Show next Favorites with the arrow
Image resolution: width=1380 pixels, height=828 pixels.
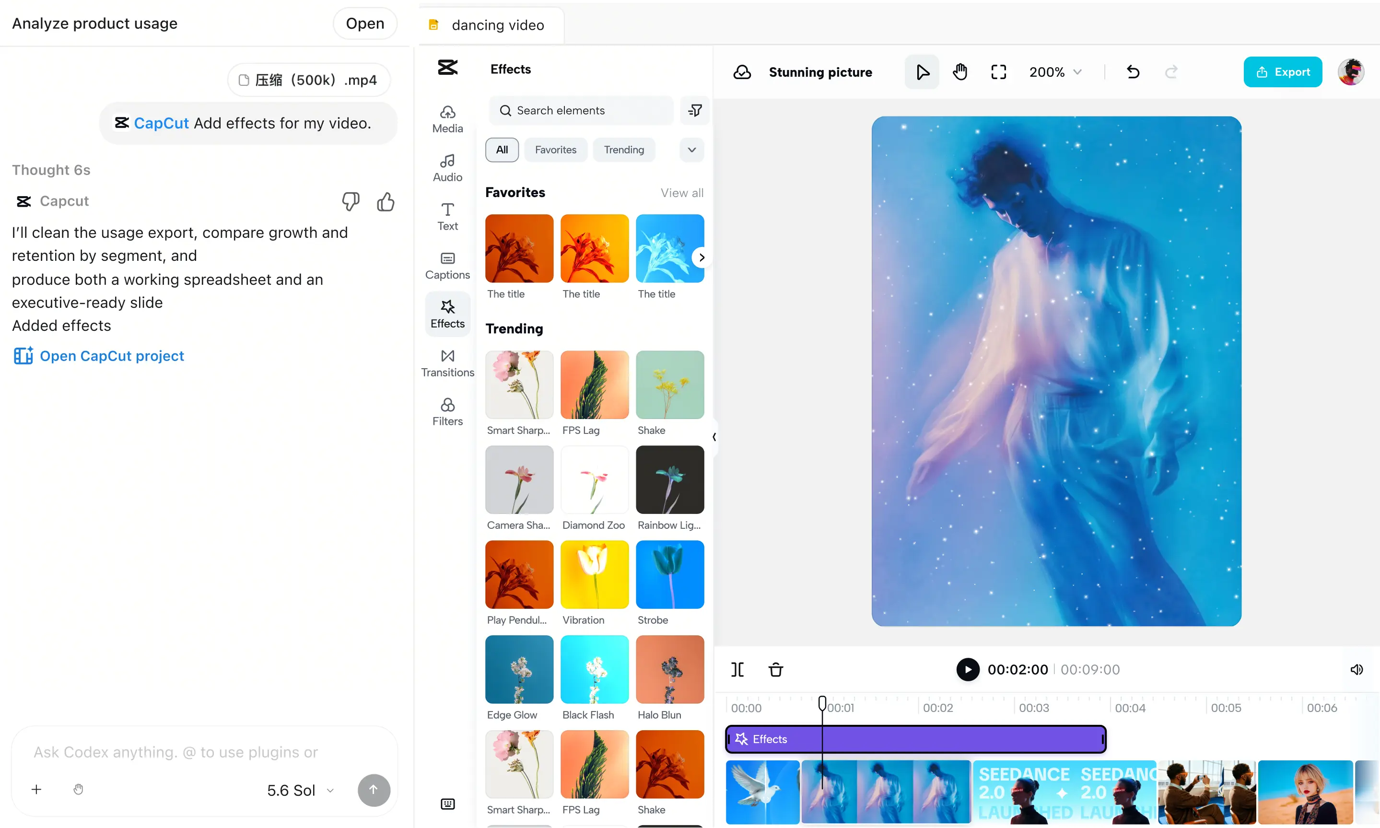coord(702,257)
